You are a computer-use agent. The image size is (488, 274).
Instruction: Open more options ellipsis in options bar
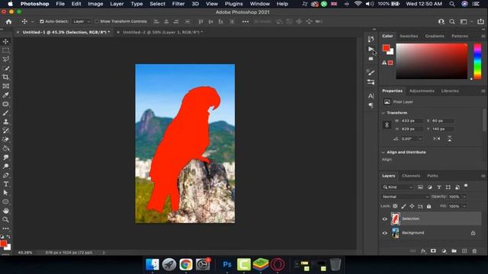coord(246,21)
